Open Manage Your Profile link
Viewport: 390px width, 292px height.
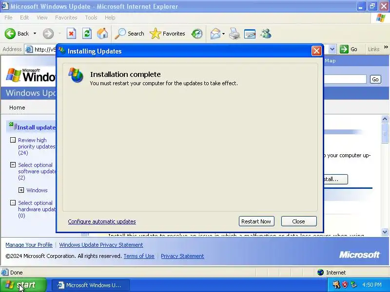point(29,245)
